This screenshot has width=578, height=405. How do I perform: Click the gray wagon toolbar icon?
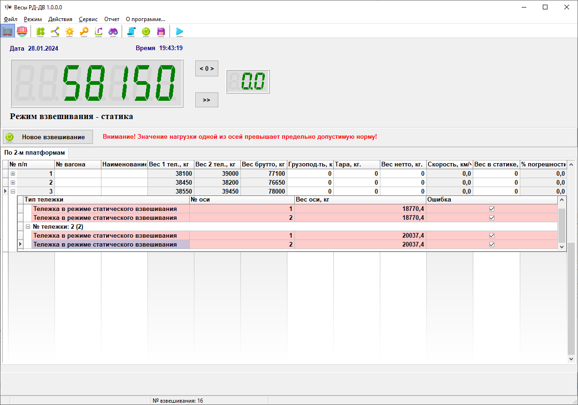point(8,31)
